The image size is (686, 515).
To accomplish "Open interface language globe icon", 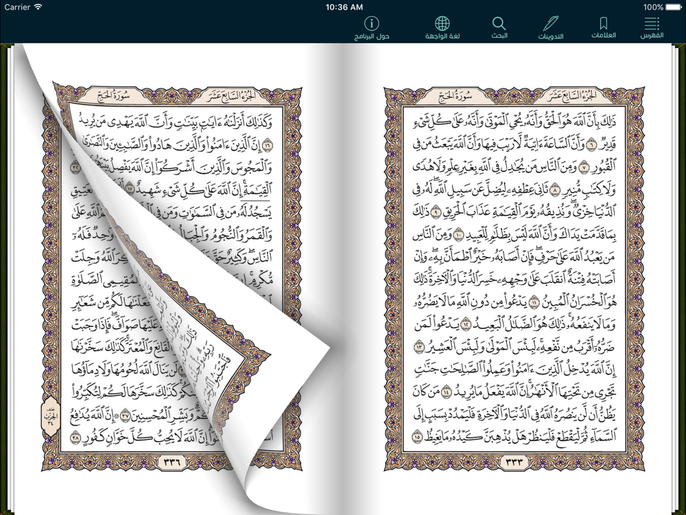I will tap(442, 23).
